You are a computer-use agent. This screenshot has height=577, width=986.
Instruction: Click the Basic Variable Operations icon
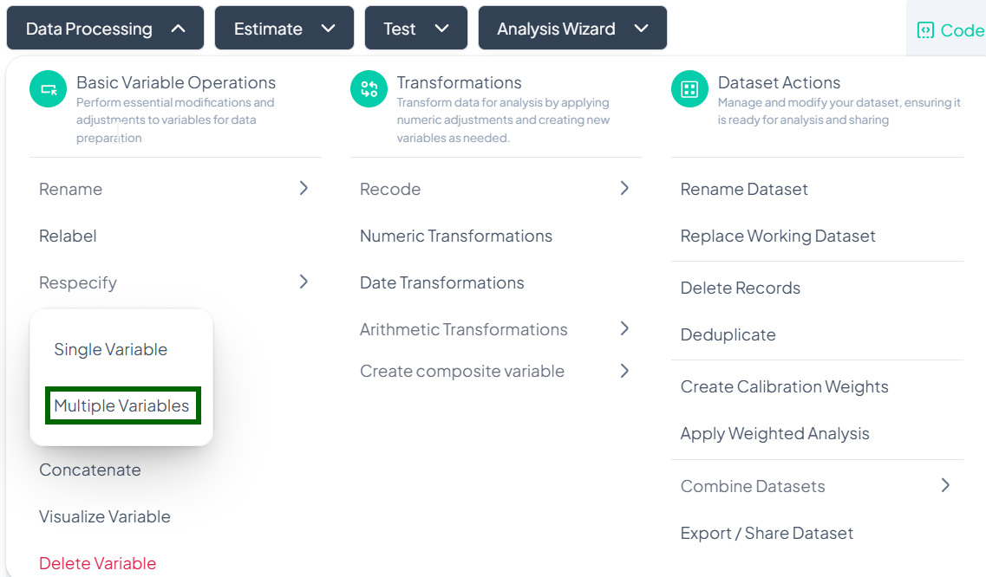pyautogui.click(x=49, y=89)
